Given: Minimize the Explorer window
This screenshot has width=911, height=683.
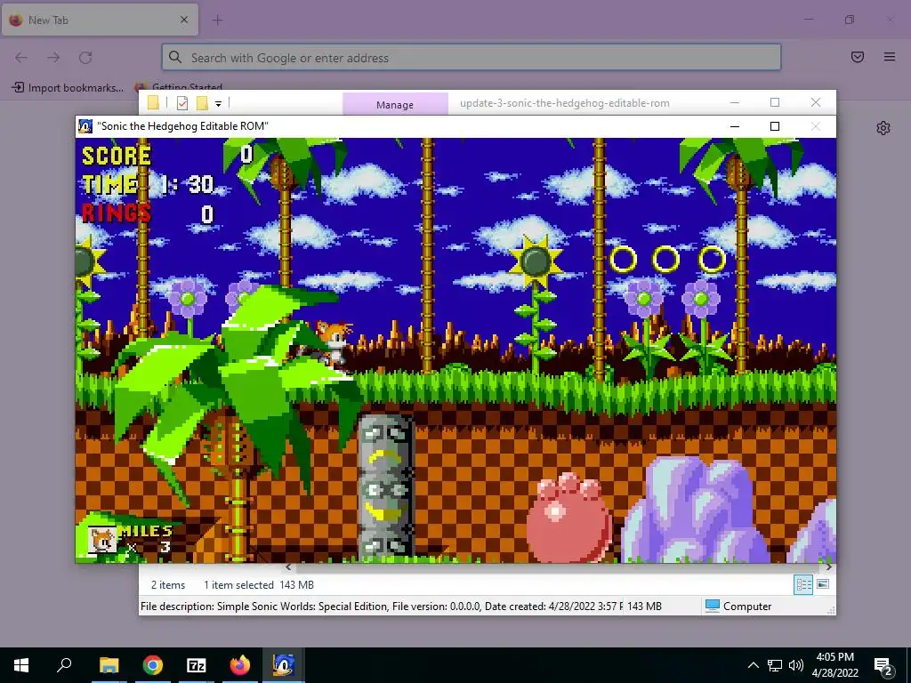Looking at the screenshot, I should point(734,102).
